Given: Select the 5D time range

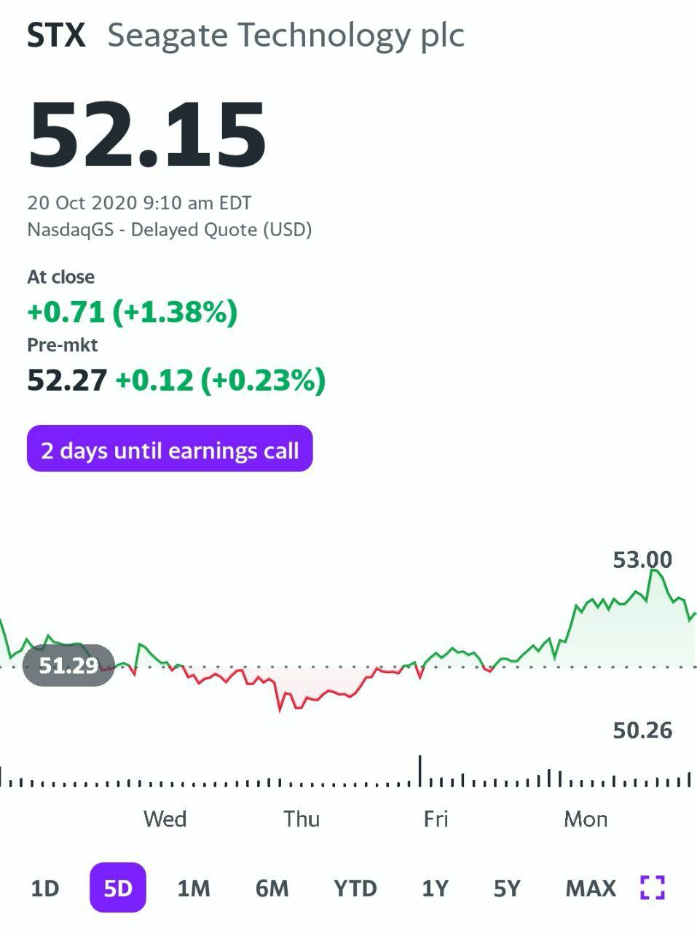Looking at the screenshot, I should point(118,888).
